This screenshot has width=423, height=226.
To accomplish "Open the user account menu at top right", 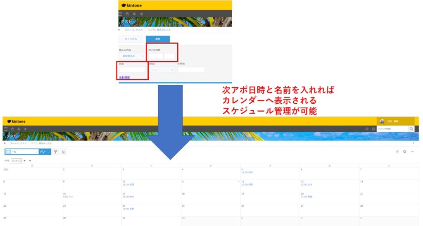I will click(396, 121).
